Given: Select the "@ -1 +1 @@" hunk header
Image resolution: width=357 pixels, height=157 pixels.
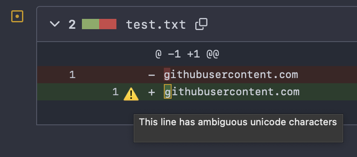Looking at the screenshot, I should point(187,54).
